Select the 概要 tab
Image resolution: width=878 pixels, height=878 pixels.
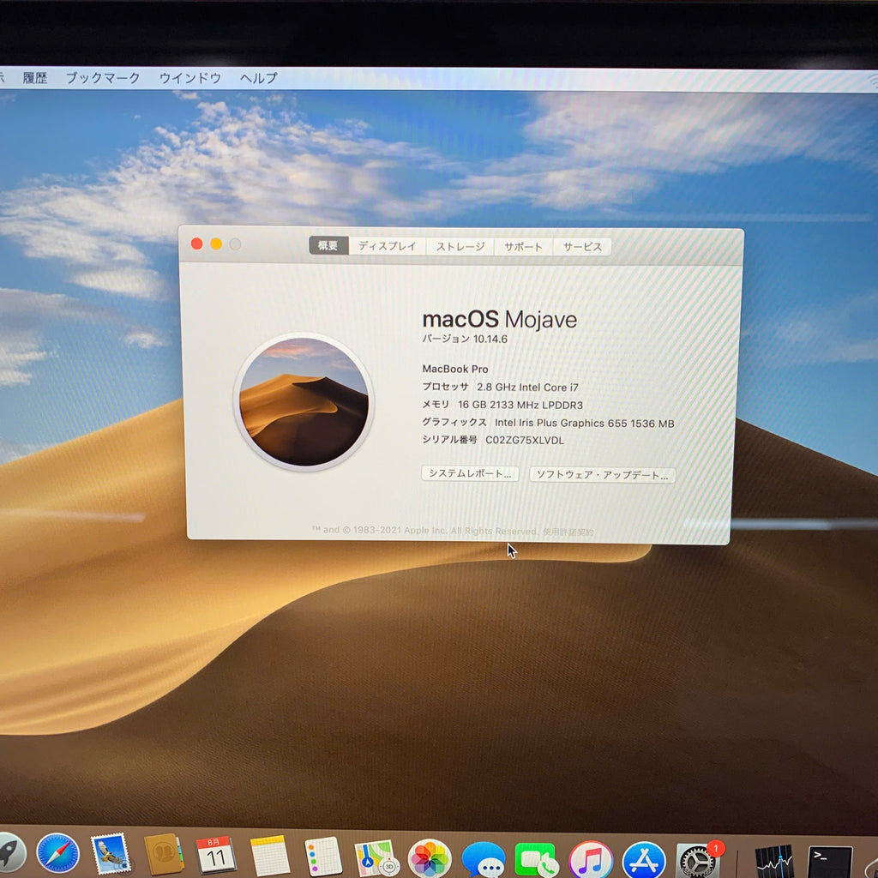328,245
